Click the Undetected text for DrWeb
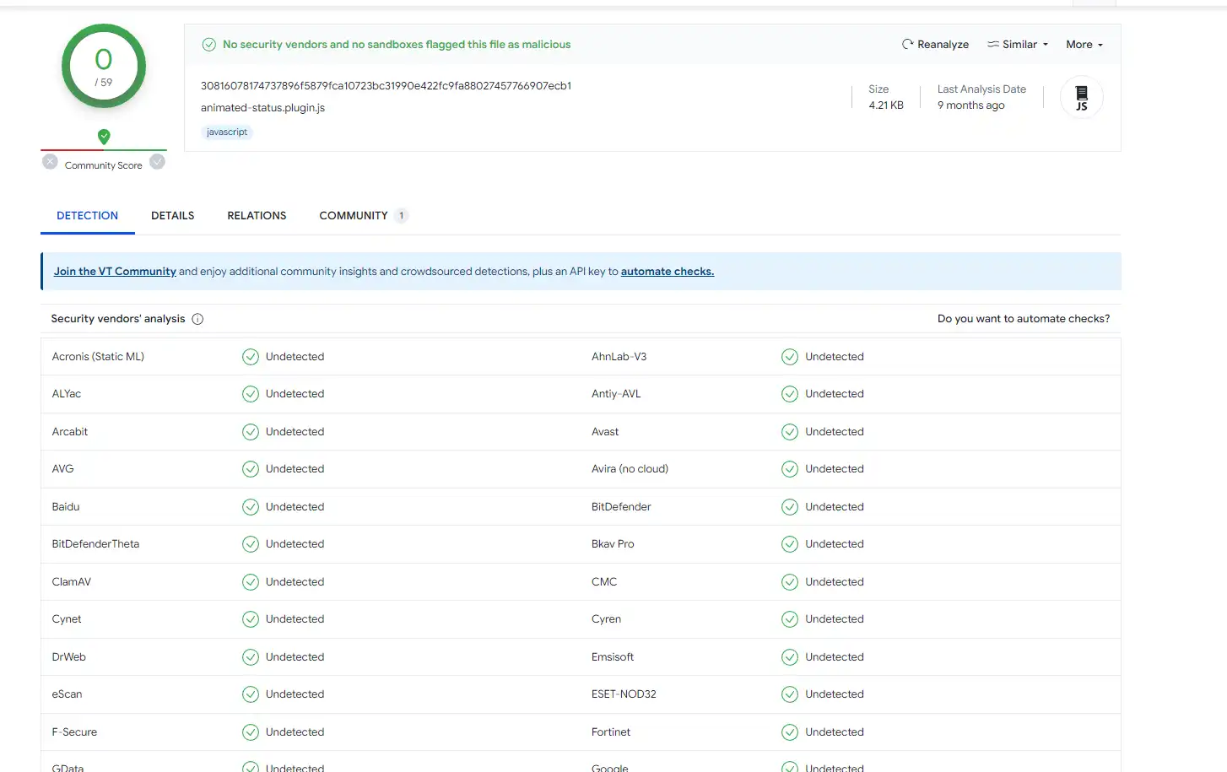 pyautogui.click(x=295, y=657)
